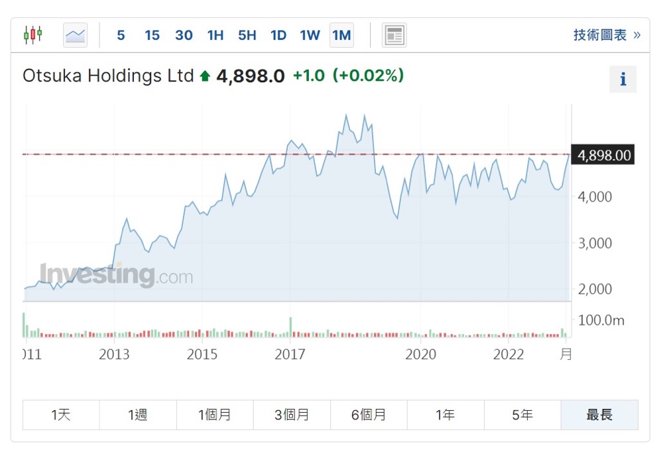Choose the 5H interval
663x452 pixels.
pos(247,35)
